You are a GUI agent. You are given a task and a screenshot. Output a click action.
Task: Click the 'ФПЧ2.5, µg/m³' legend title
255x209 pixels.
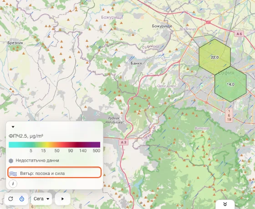click(26, 136)
